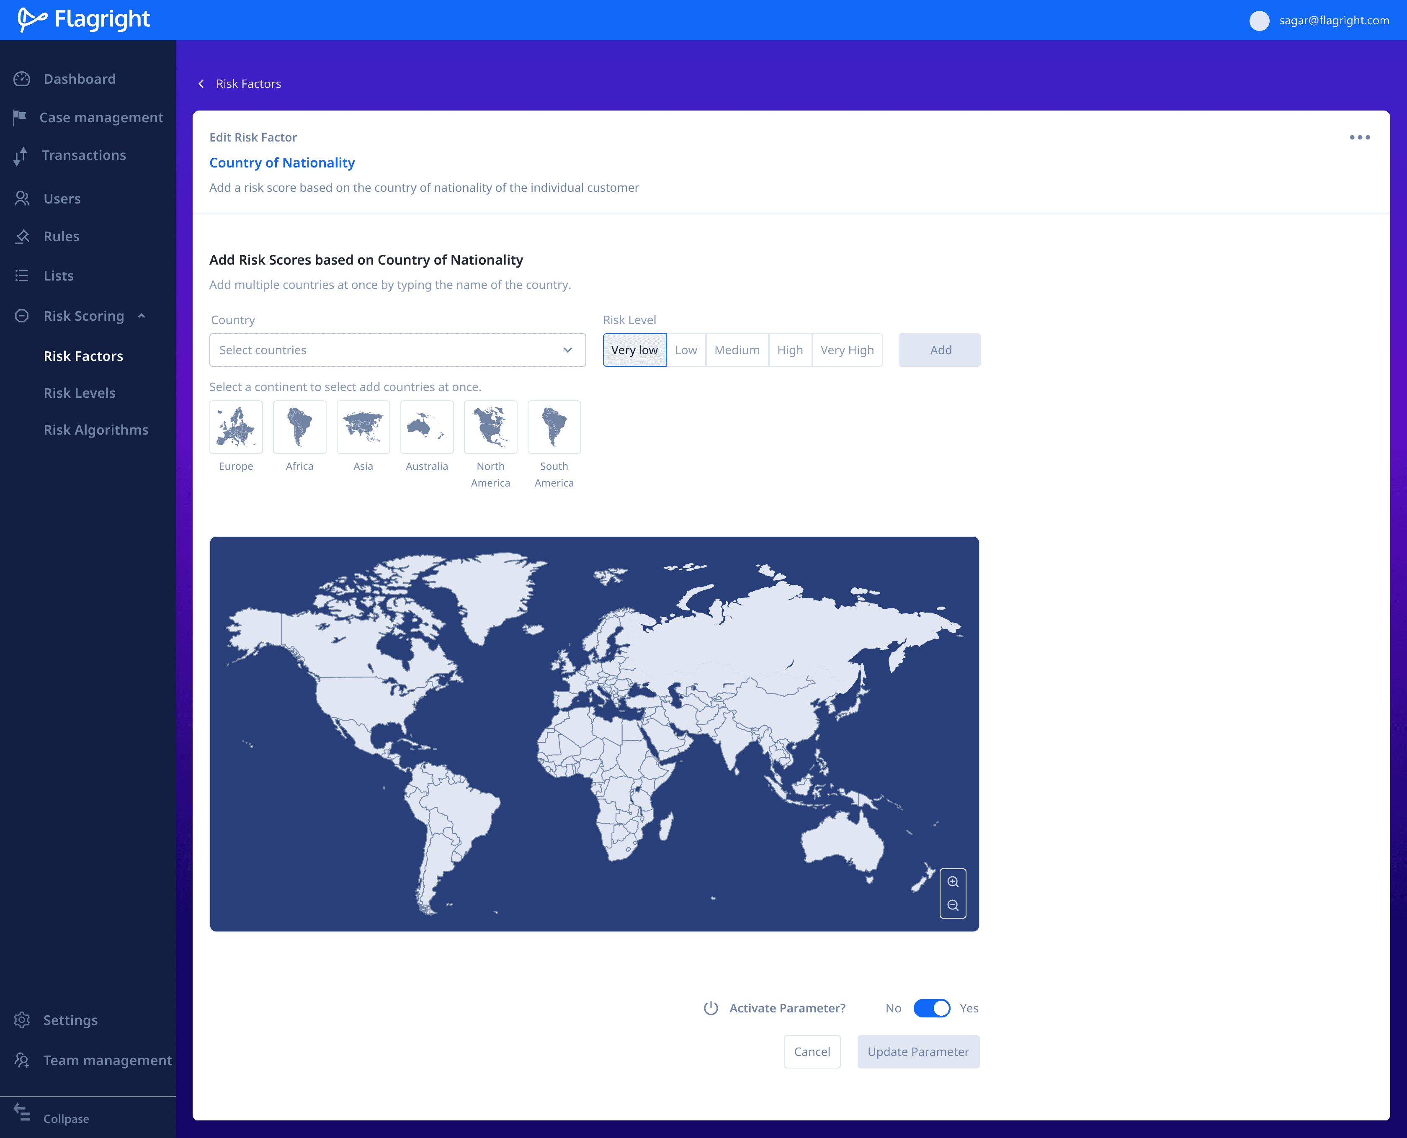Screen dimensions: 1407x1138
Task: Open the Select countries dropdown
Action: (397, 350)
